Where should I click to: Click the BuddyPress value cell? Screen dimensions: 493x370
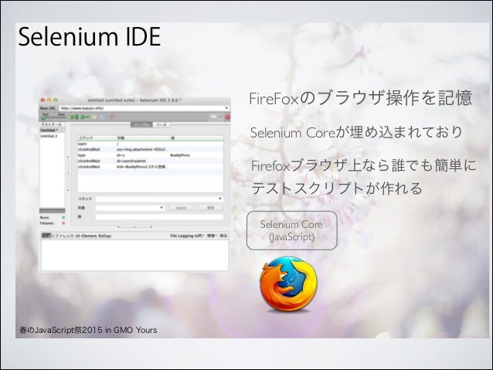point(180,155)
